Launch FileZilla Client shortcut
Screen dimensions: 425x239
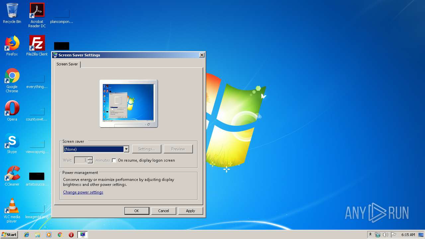click(x=37, y=46)
